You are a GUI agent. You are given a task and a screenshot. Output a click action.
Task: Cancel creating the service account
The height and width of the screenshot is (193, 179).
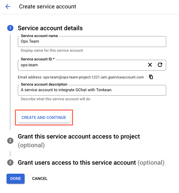click(x=40, y=179)
